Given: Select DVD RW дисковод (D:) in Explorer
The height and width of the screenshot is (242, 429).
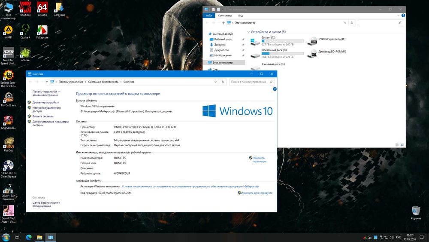Looking at the screenshot, I should [326, 41].
